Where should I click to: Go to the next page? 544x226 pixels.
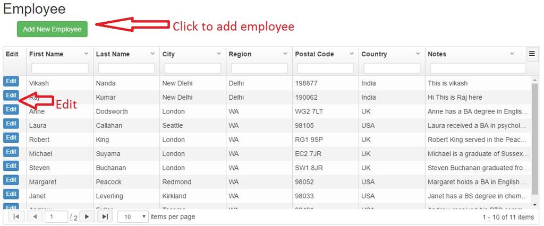pyautogui.click(x=87, y=216)
